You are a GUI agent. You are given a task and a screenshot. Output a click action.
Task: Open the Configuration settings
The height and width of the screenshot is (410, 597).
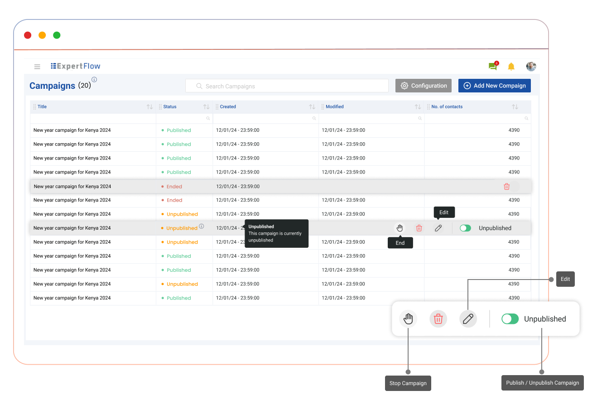pos(423,85)
